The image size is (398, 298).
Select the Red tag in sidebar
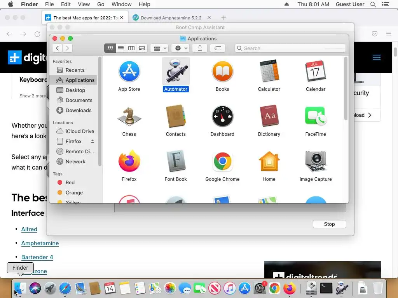point(73,182)
